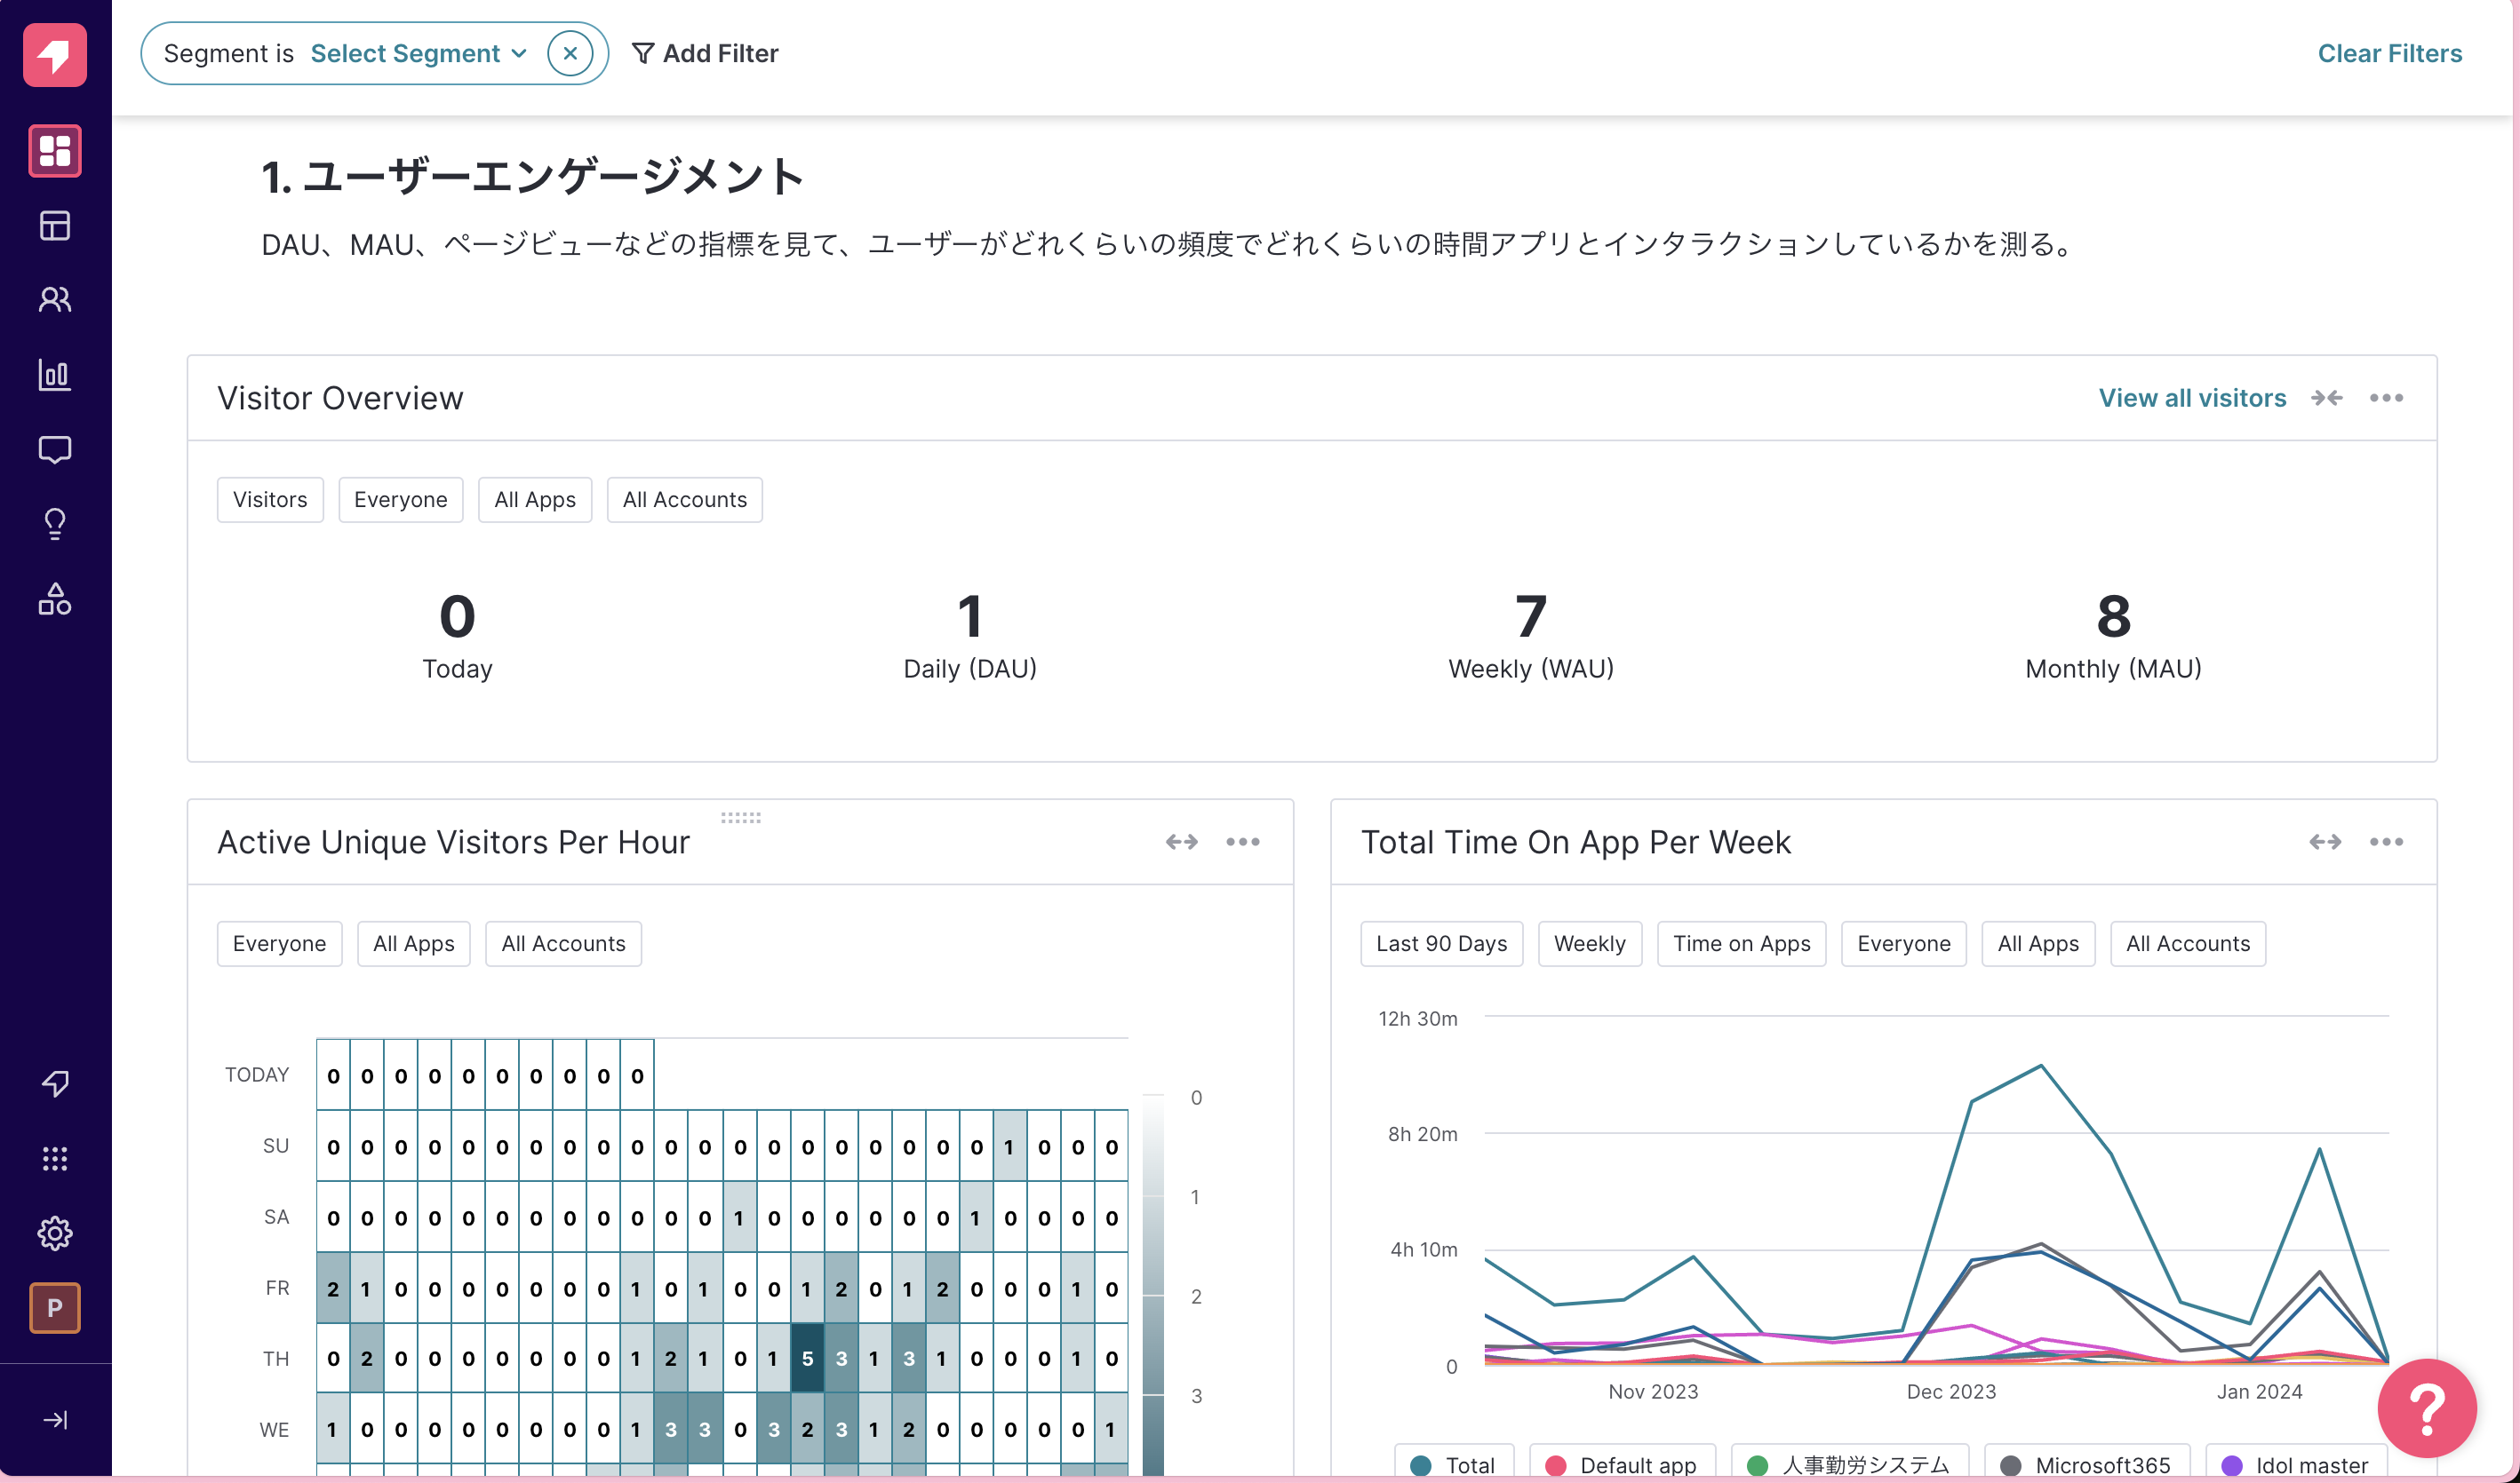Open 'Last 90 Days' filter on Total Time chart

(1441, 942)
